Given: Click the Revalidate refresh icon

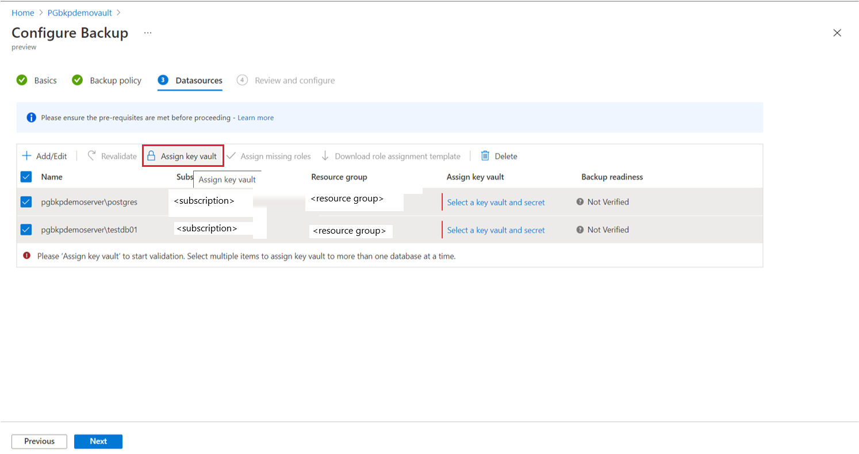Looking at the screenshot, I should [x=92, y=155].
